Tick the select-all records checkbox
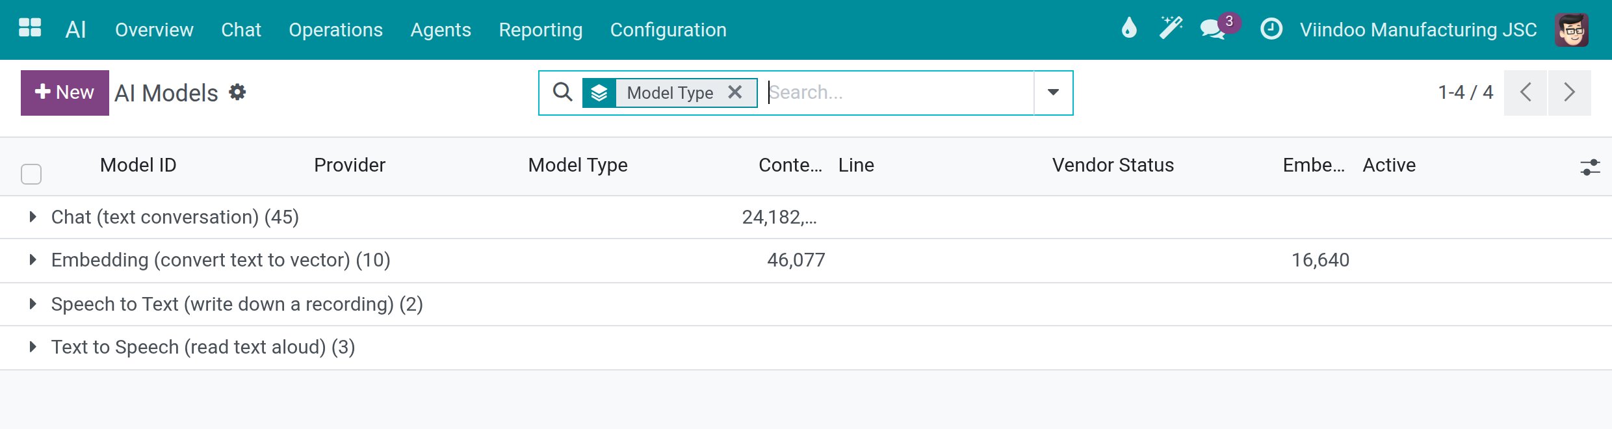Screen dimensions: 1612x429 coord(31,174)
